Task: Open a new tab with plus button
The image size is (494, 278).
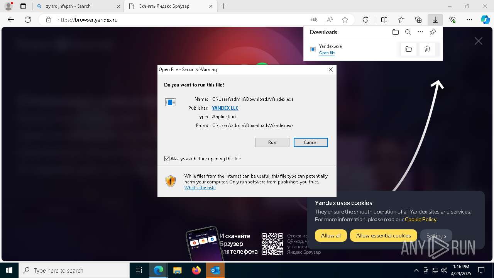Action: [x=224, y=6]
